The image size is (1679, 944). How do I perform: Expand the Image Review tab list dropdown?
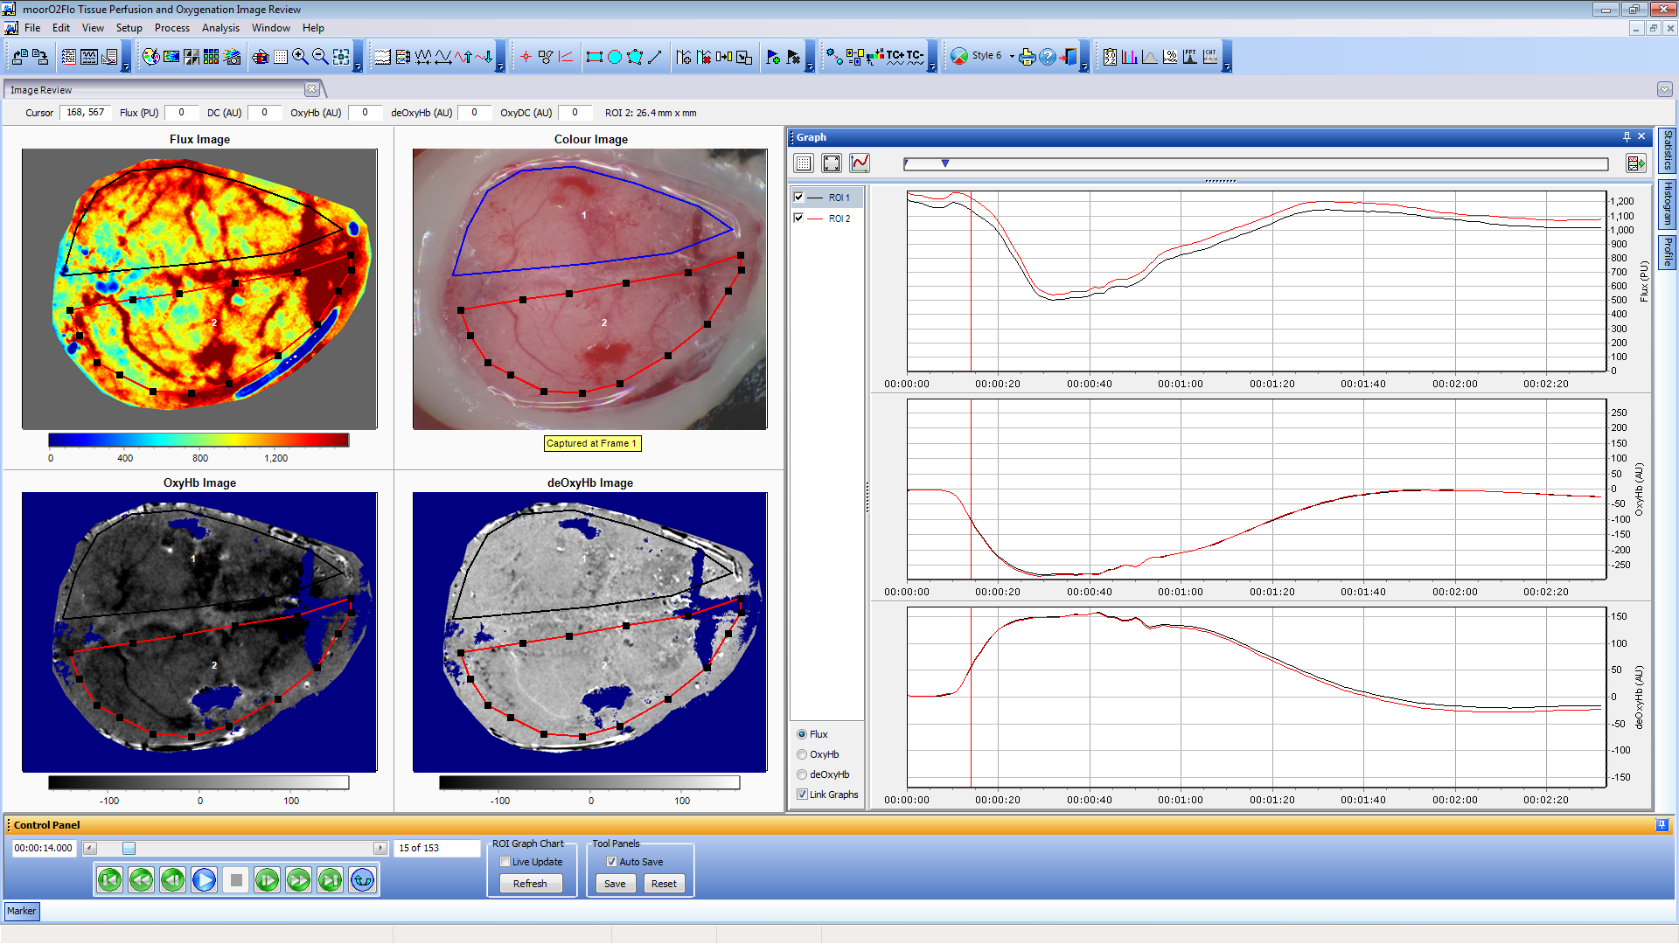tap(1664, 89)
